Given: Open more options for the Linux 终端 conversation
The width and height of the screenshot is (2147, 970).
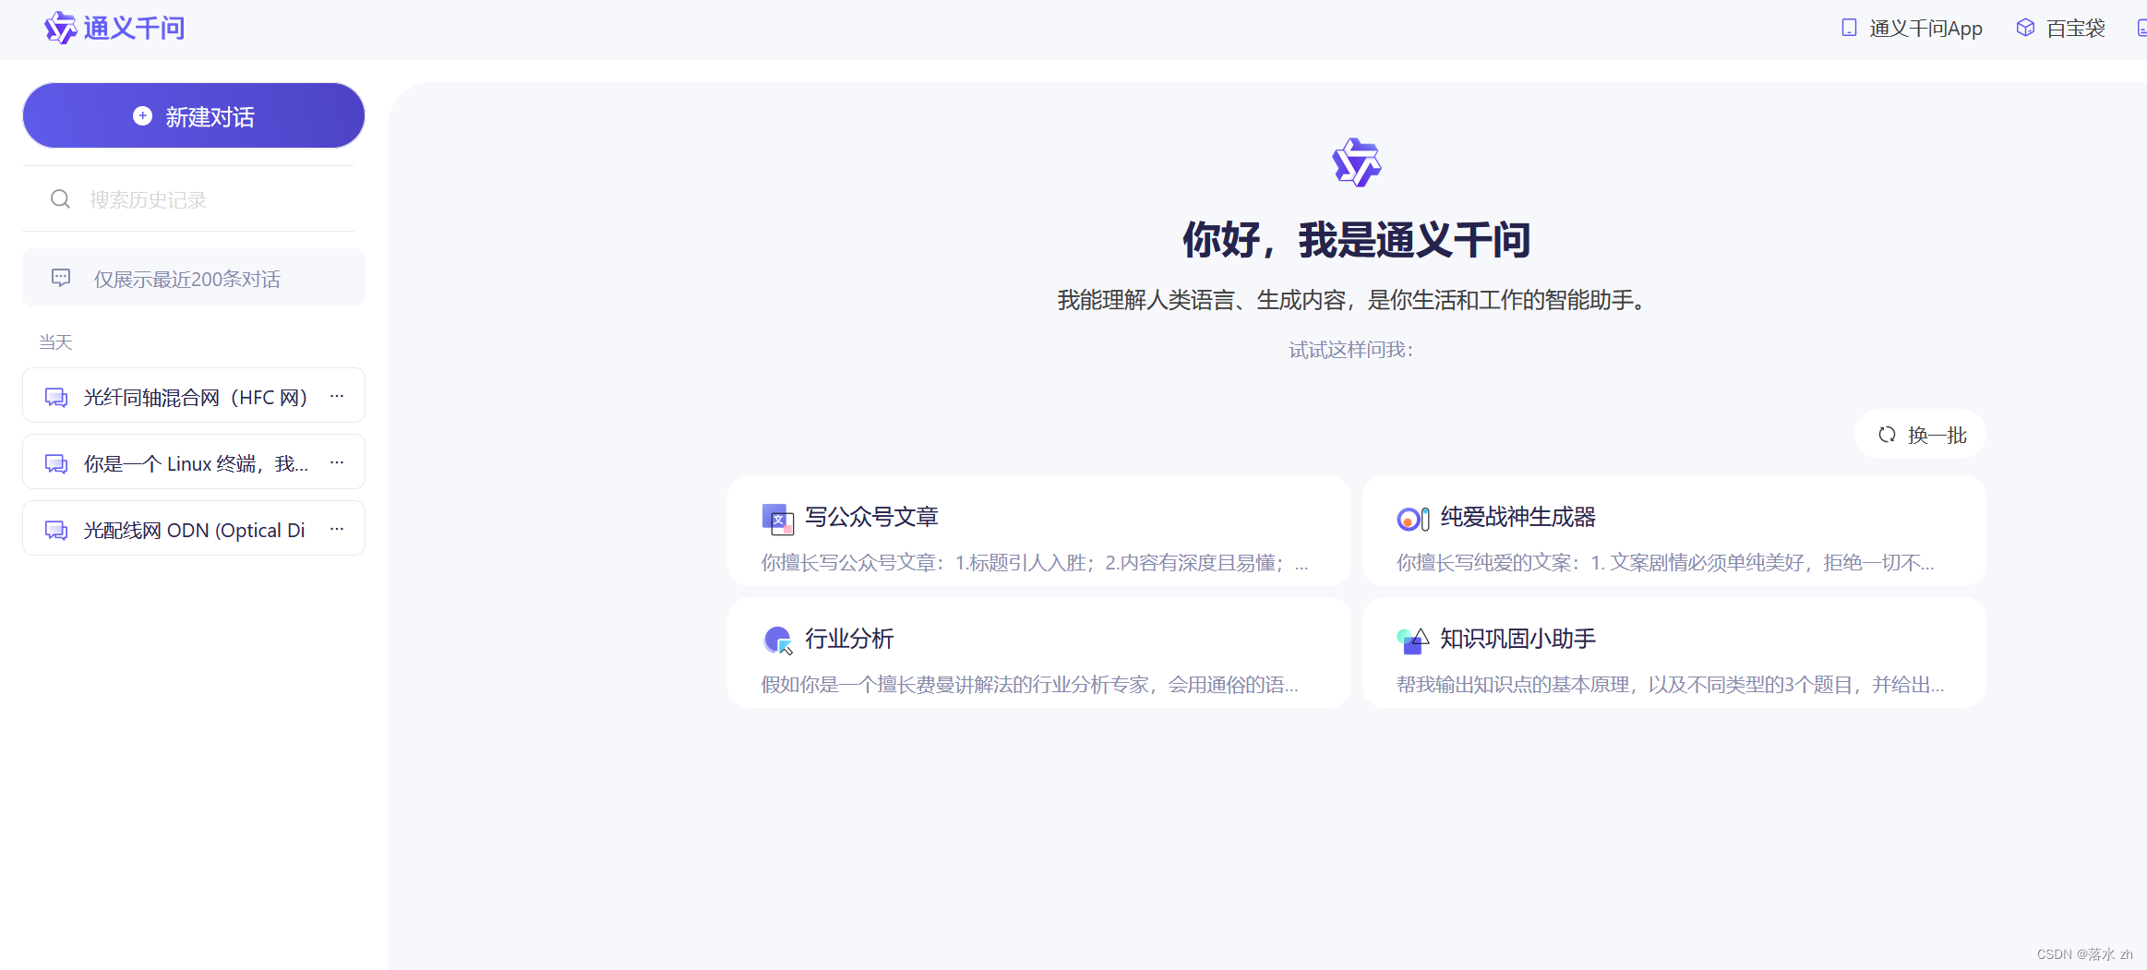Looking at the screenshot, I should coord(337,462).
